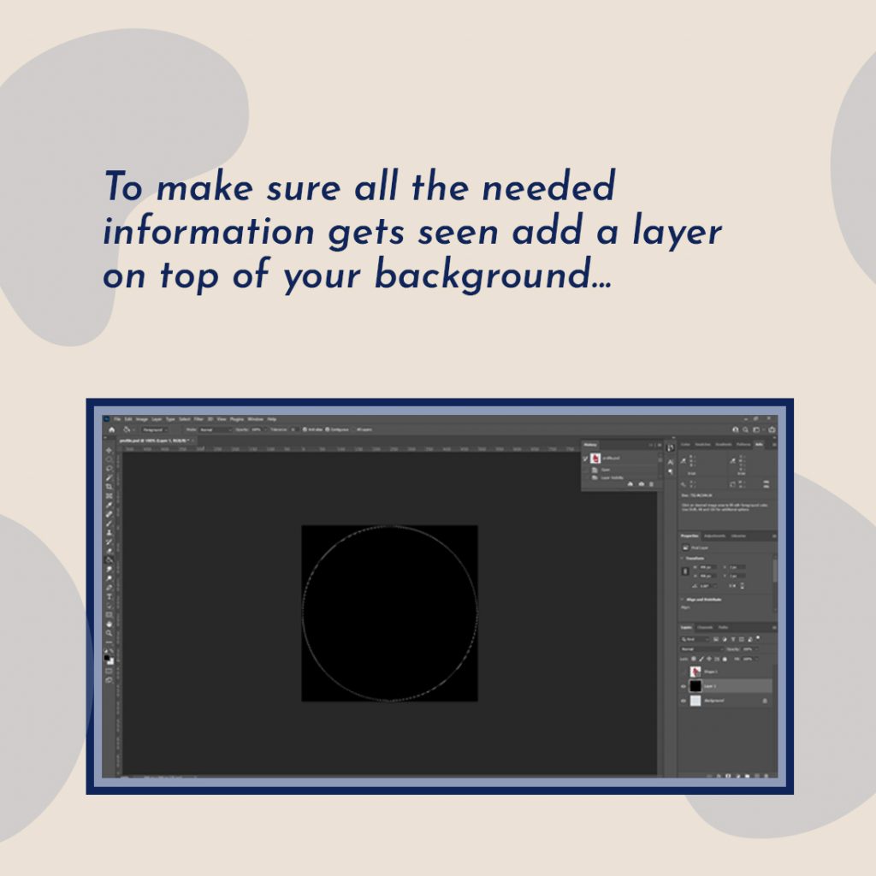Click the Layer 1 black thumbnail
This screenshot has height=876, width=876.
695,686
